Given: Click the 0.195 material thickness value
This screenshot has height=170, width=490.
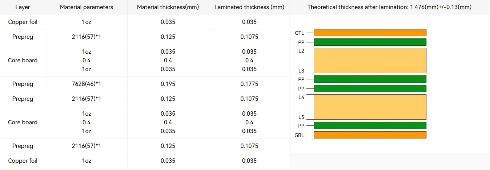Looking at the screenshot, I should [168, 84].
